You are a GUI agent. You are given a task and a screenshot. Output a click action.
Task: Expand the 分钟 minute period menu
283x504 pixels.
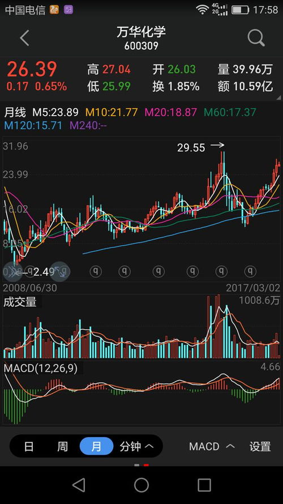click(x=136, y=447)
